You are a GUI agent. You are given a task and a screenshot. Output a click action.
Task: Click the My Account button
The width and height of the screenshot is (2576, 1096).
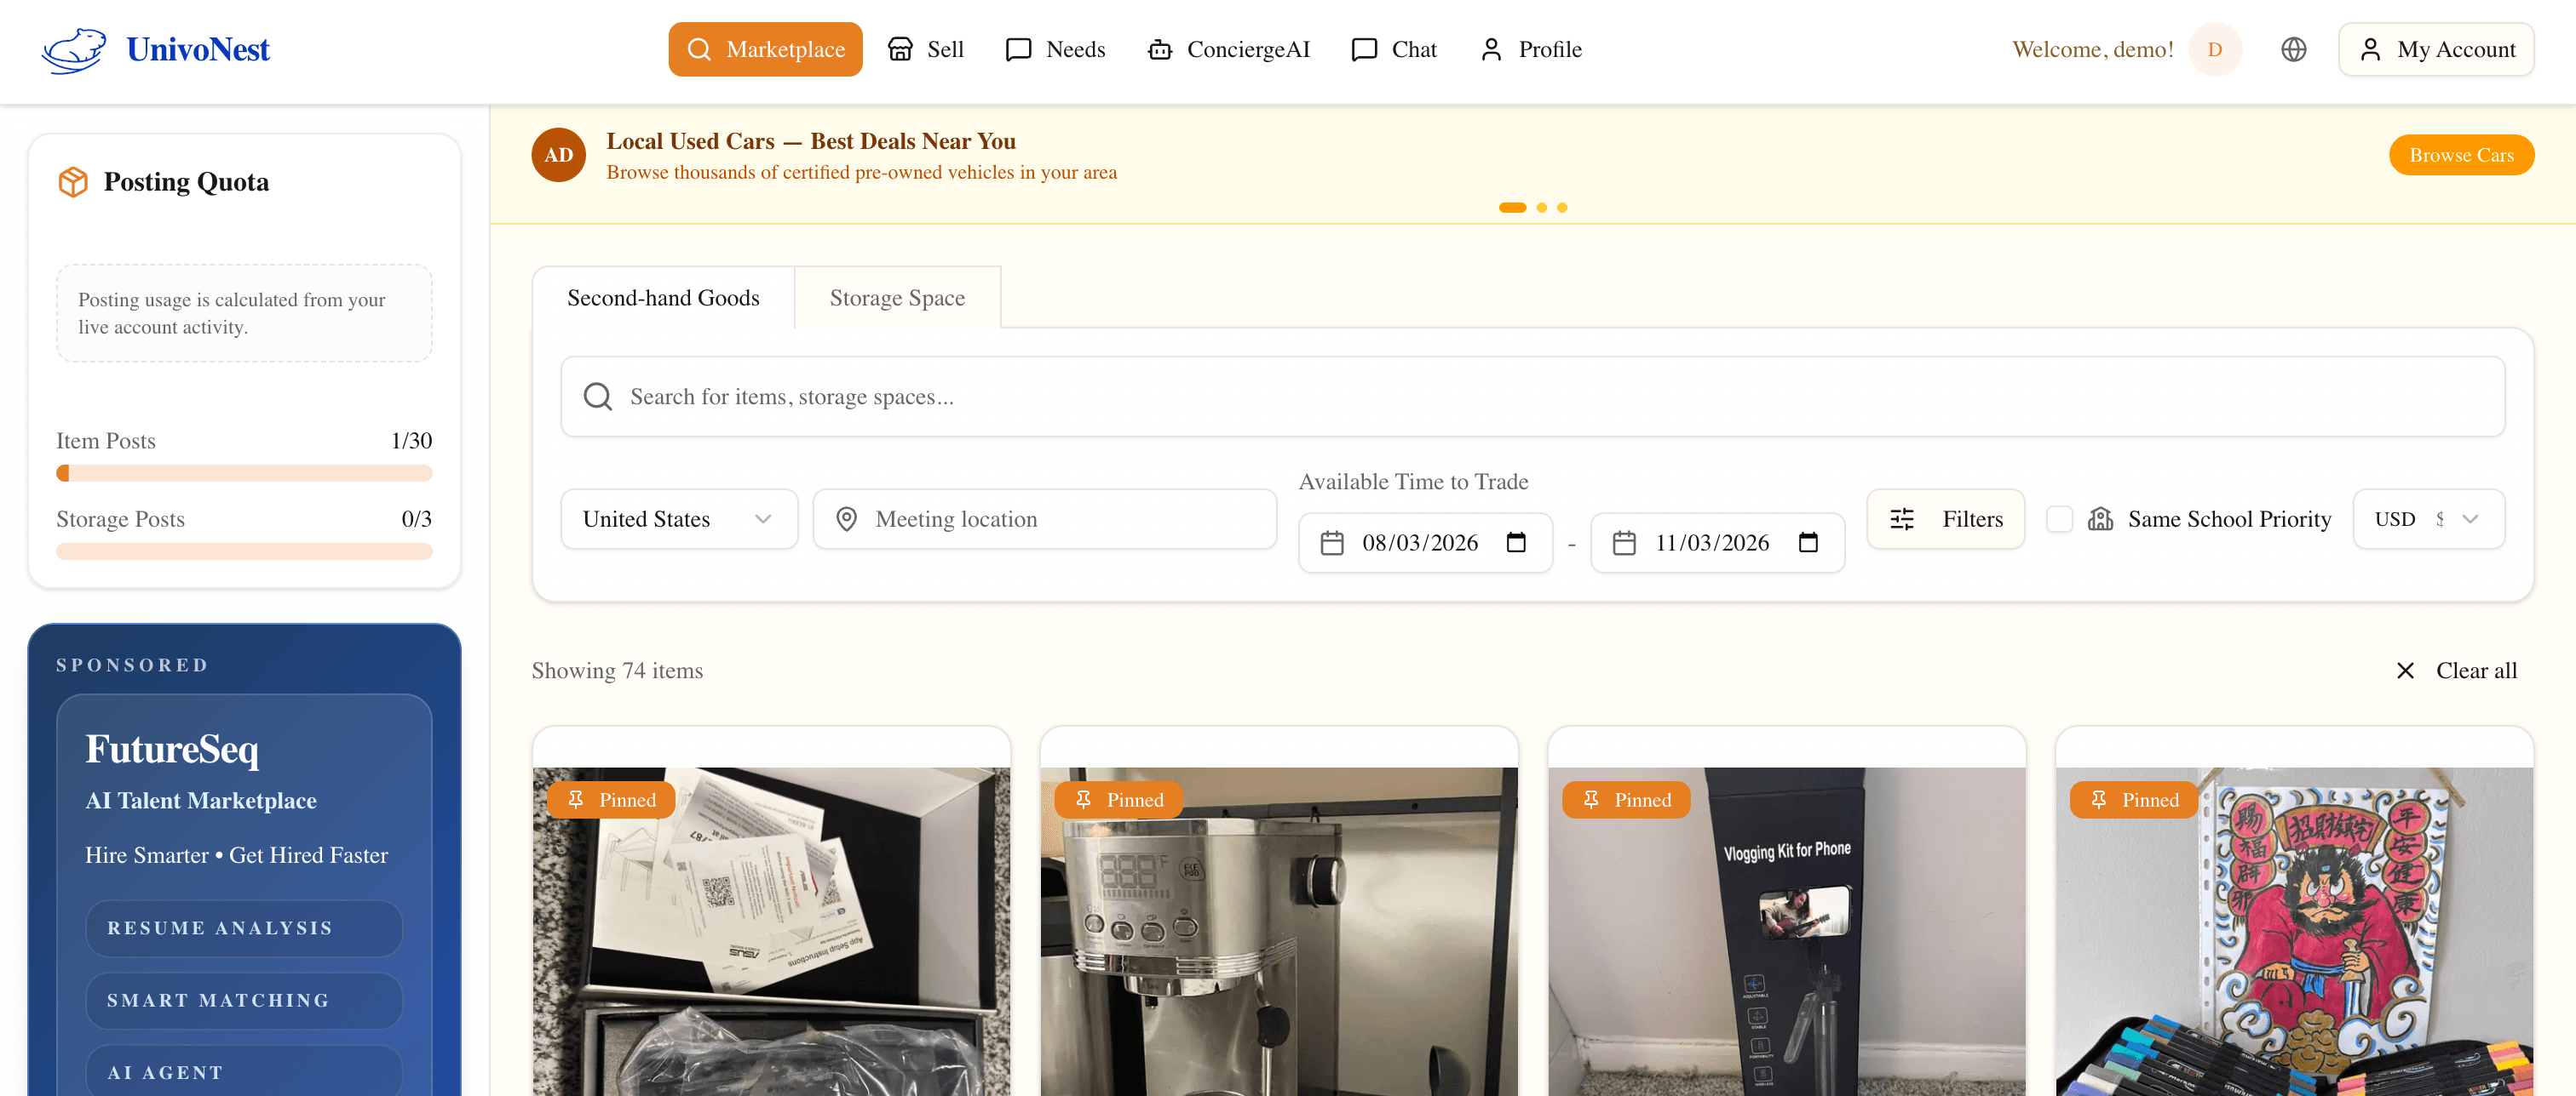coord(2436,49)
